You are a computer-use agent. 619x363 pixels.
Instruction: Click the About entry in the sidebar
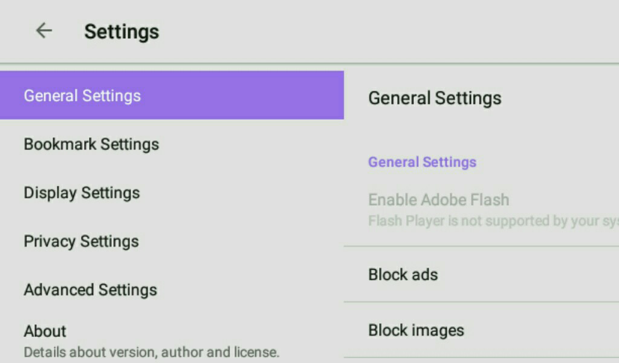(45, 331)
